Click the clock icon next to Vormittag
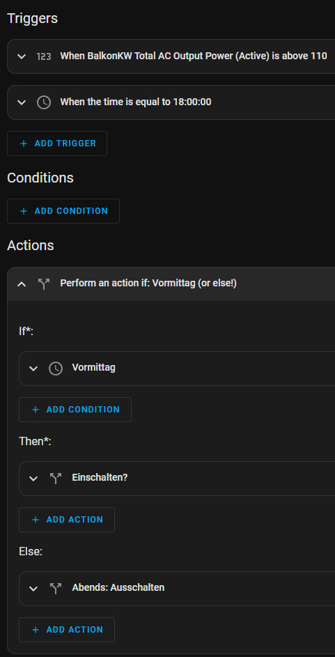The image size is (335, 657). (x=56, y=369)
